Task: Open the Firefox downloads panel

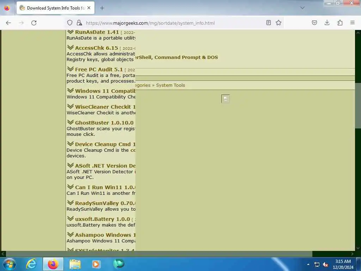Action: click(x=327, y=23)
